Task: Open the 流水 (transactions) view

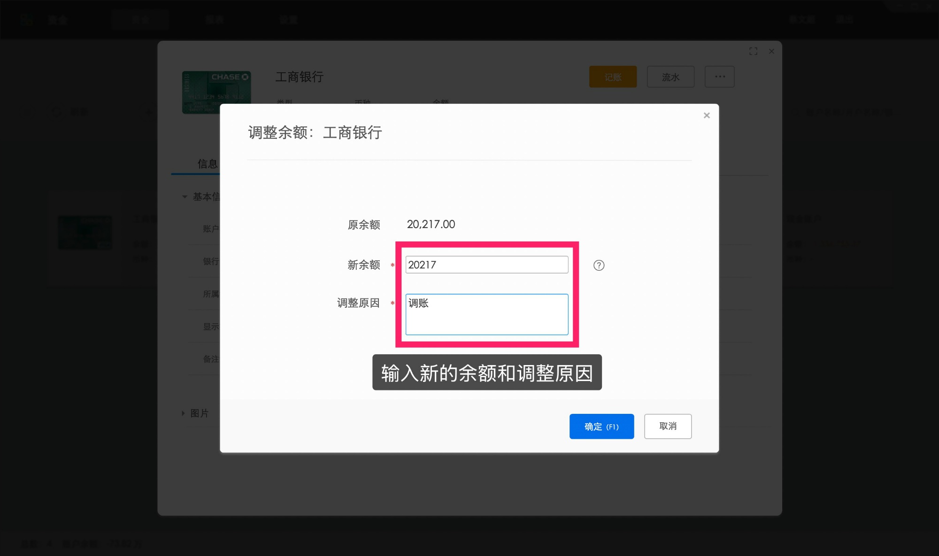Action: (670, 76)
